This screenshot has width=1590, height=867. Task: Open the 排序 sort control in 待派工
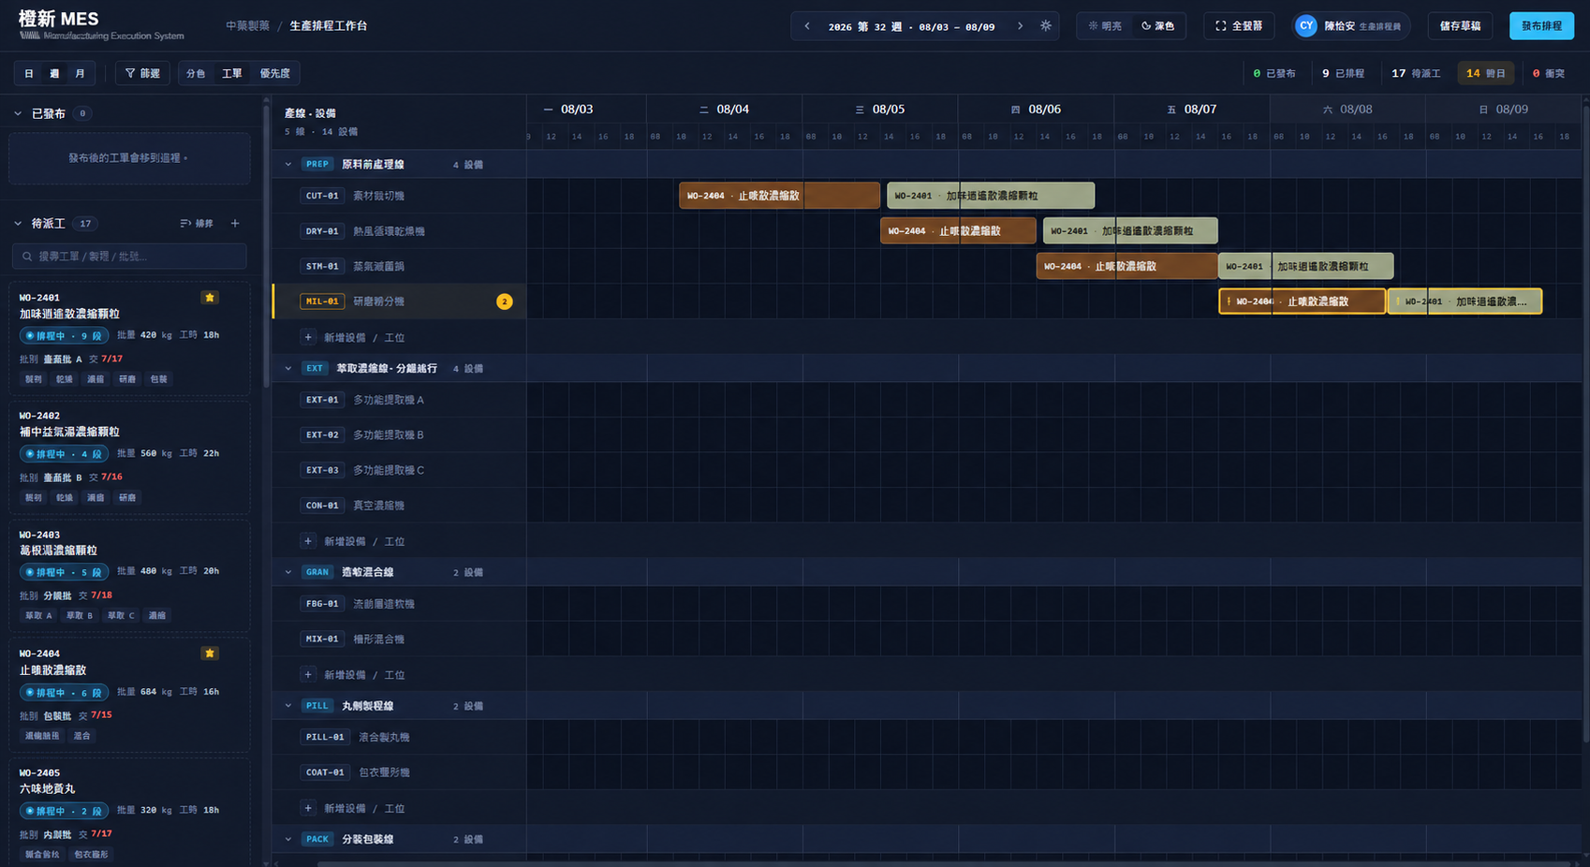click(197, 224)
